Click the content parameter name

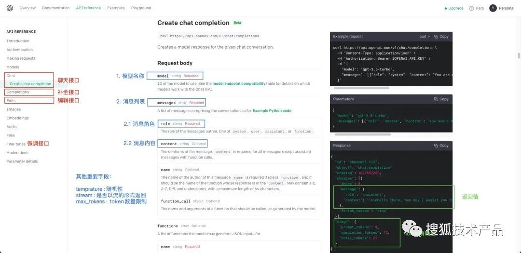click(x=169, y=144)
